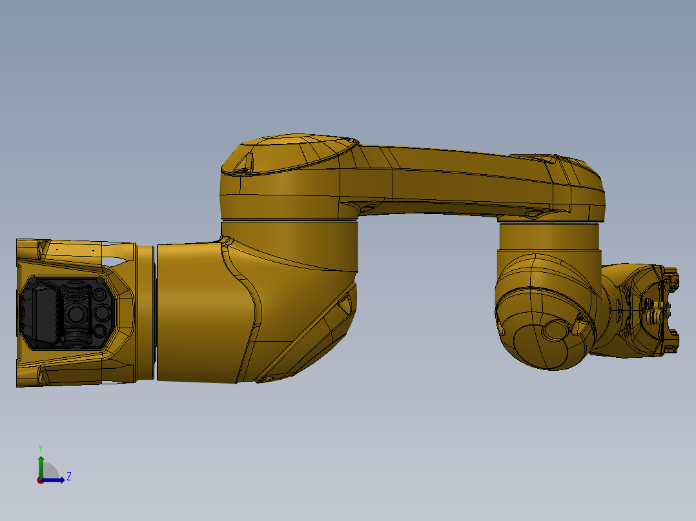The height and width of the screenshot is (521, 696).
Task: Select the red origin point of the triad
Action: point(41,482)
